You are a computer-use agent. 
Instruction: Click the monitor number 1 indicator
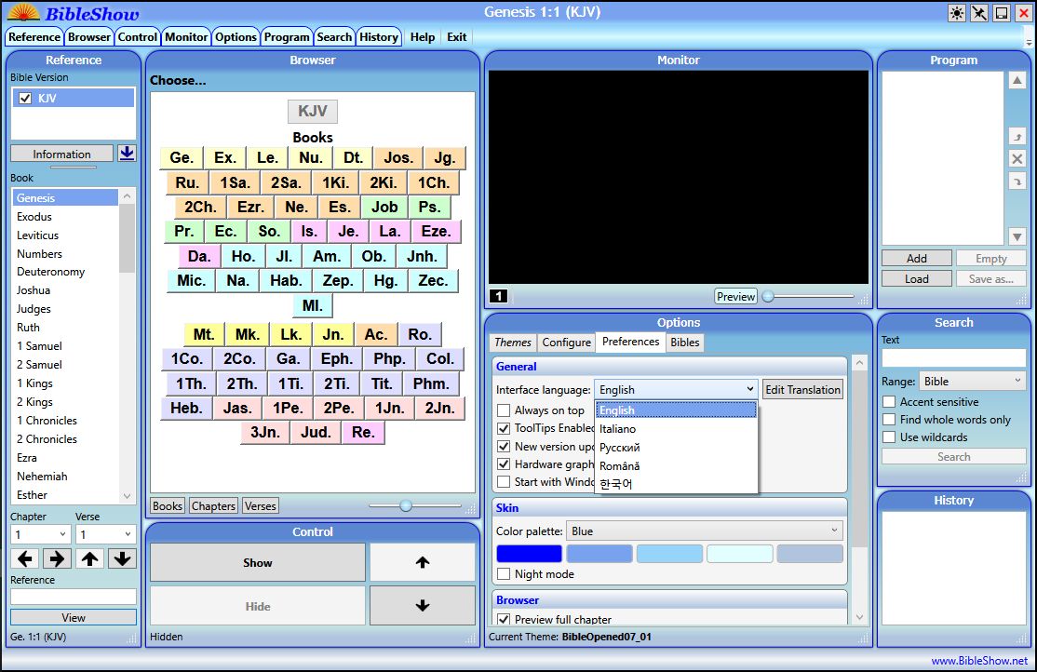[x=498, y=297]
